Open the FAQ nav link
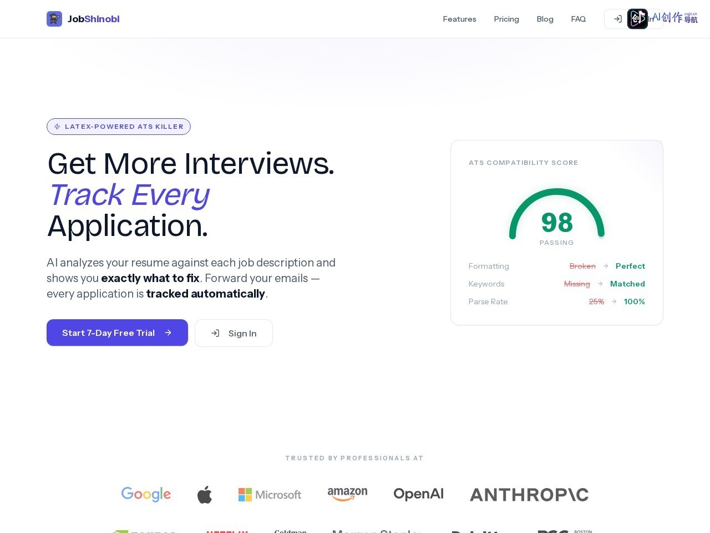Screen dimensions: 710x533 578,19
